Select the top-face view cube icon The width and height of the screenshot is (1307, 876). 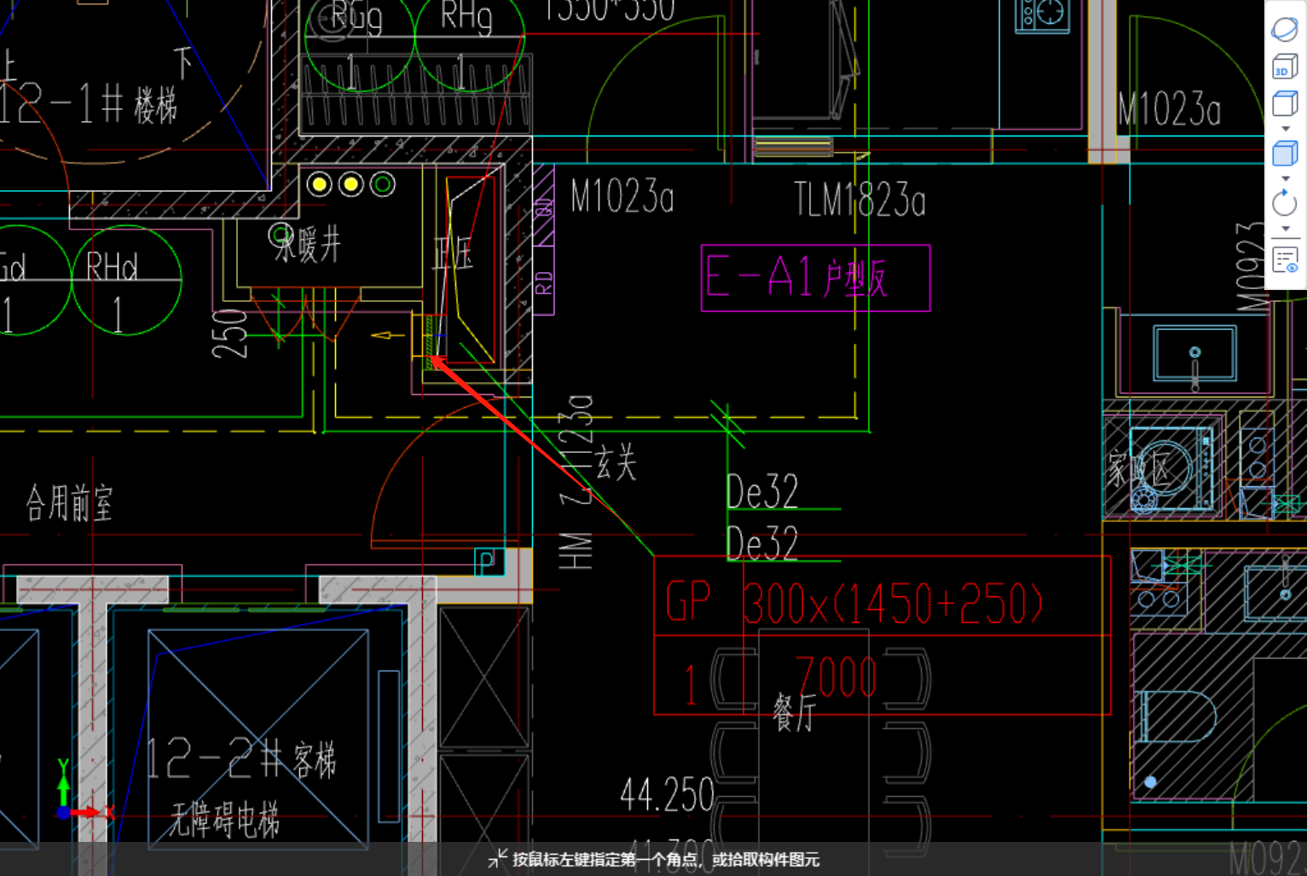[x=1285, y=104]
